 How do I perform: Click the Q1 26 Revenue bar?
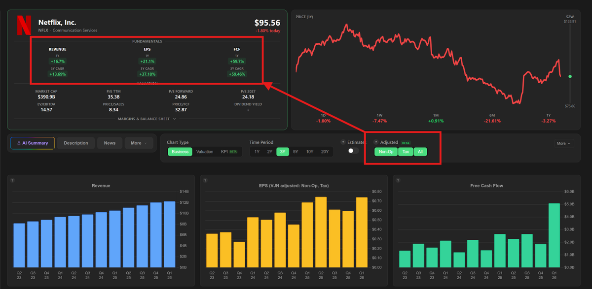click(169, 234)
